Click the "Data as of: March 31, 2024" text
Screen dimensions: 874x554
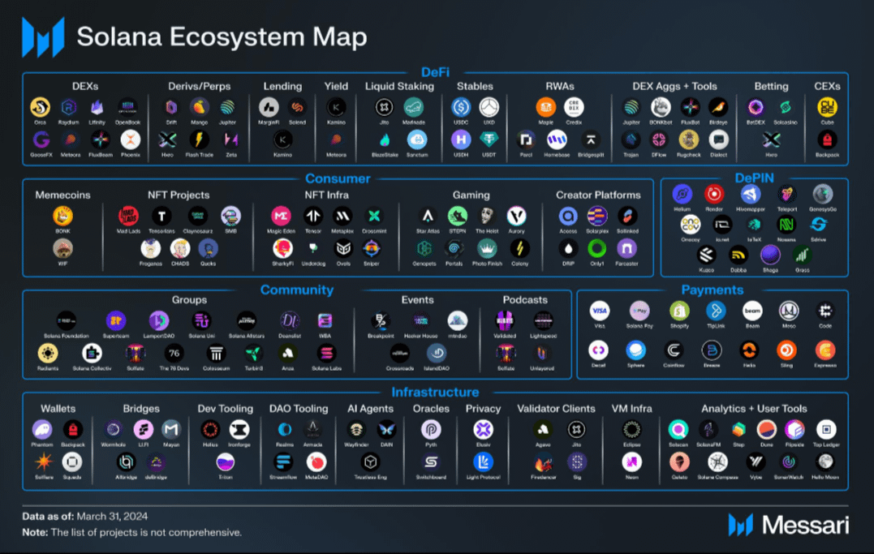84,516
